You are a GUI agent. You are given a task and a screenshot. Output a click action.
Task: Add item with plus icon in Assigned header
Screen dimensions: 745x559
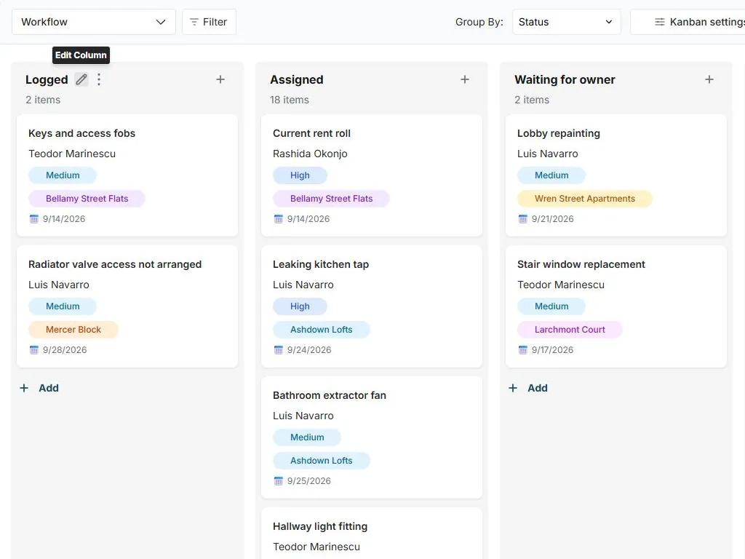(x=465, y=79)
